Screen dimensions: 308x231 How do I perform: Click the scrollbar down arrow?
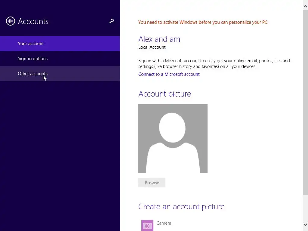[x=305, y=224]
